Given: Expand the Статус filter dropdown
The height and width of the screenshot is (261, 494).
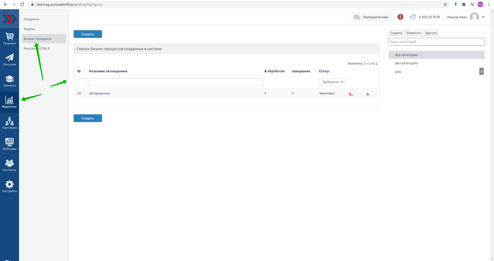Looking at the screenshot, I should click(x=332, y=82).
